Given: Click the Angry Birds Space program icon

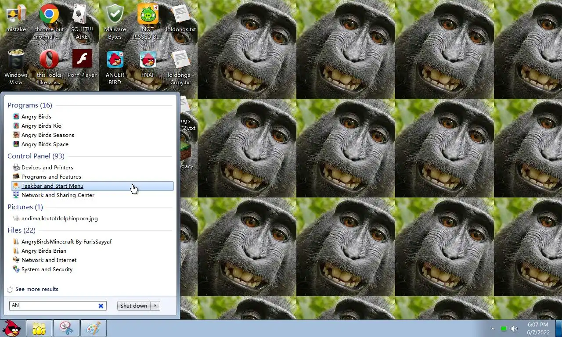Looking at the screenshot, I should (16, 144).
